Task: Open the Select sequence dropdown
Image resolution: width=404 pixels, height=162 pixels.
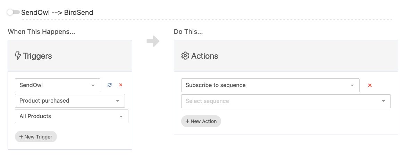Action: click(x=285, y=101)
